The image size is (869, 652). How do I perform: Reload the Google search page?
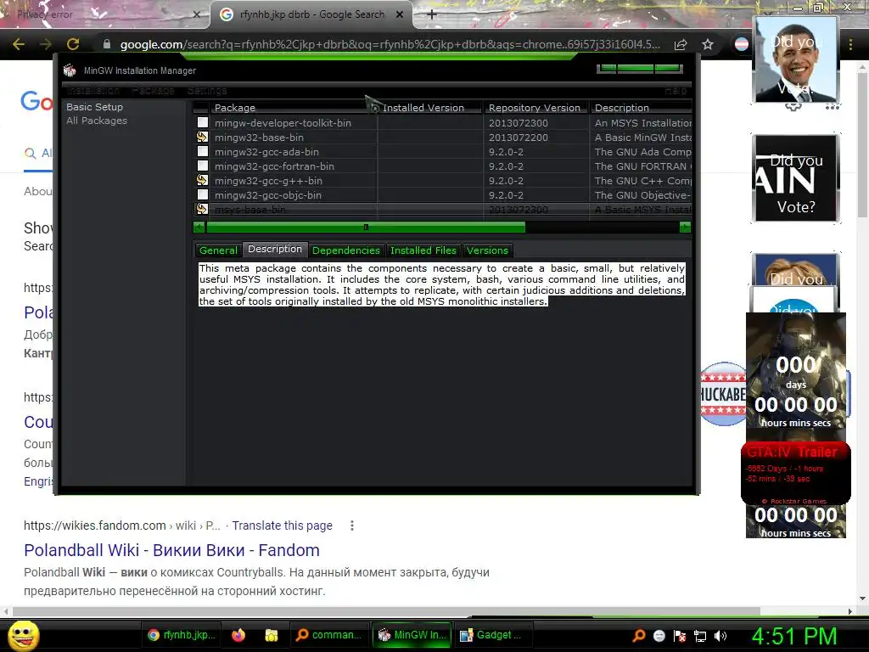click(73, 44)
